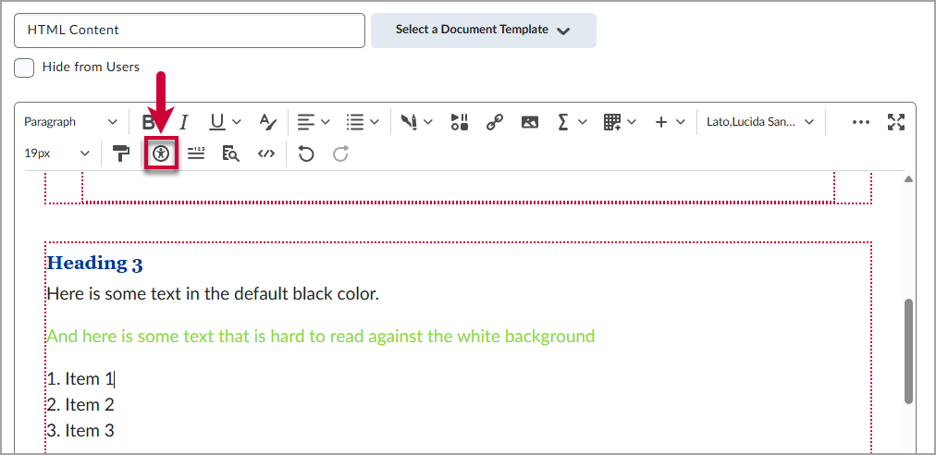Open the list style dropdown
Screen dimensions: 936x455
click(x=363, y=122)
